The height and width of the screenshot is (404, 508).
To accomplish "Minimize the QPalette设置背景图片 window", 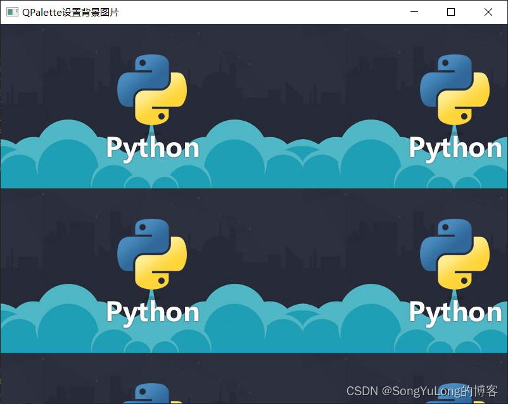I will (414, 12).
